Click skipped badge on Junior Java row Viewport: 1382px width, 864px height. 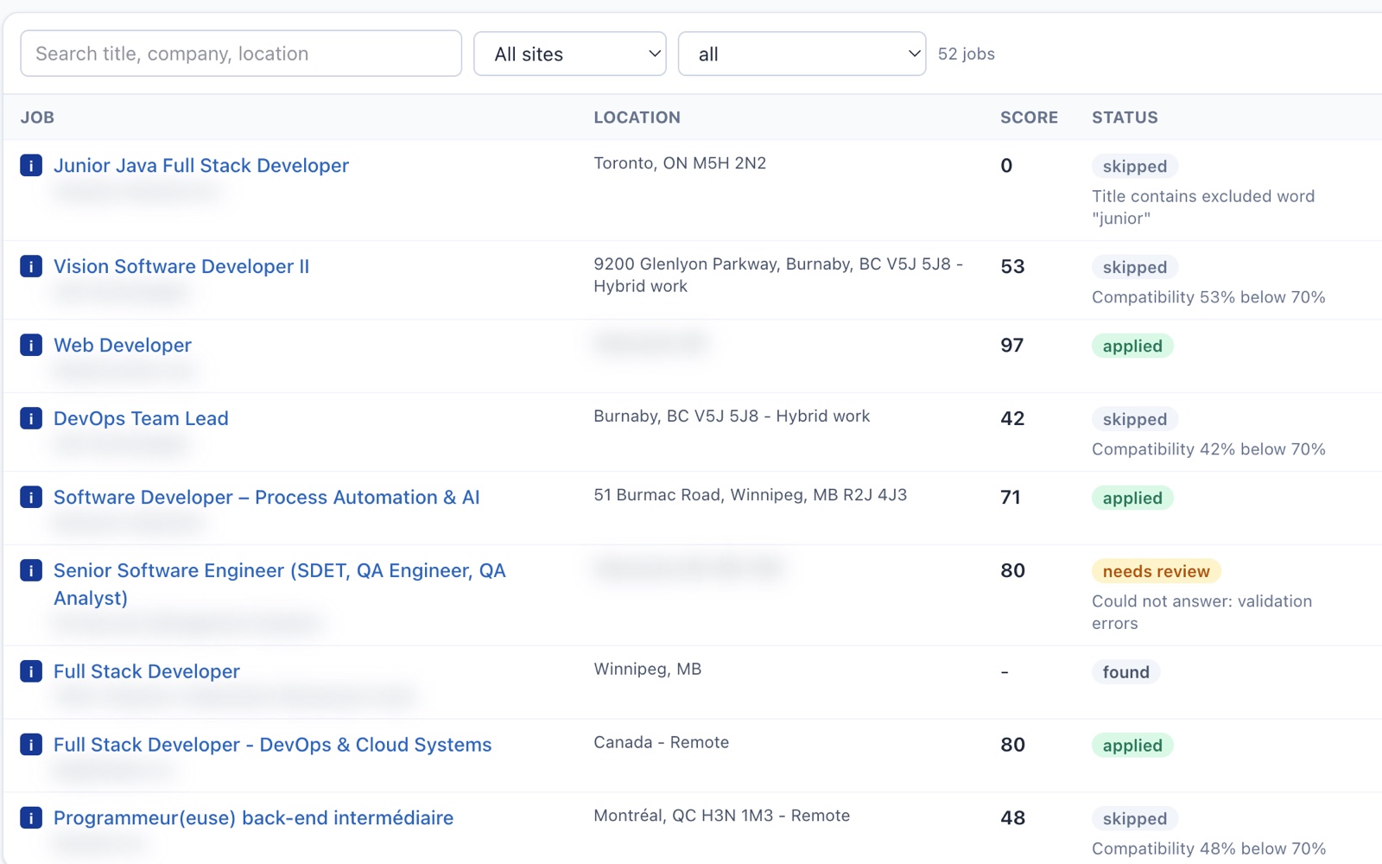click(1134, 166)
